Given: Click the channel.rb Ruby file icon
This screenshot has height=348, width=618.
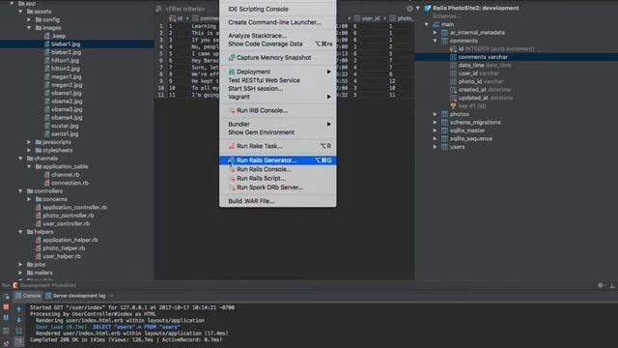Looking at the screenshot, I should click(46, 175).
